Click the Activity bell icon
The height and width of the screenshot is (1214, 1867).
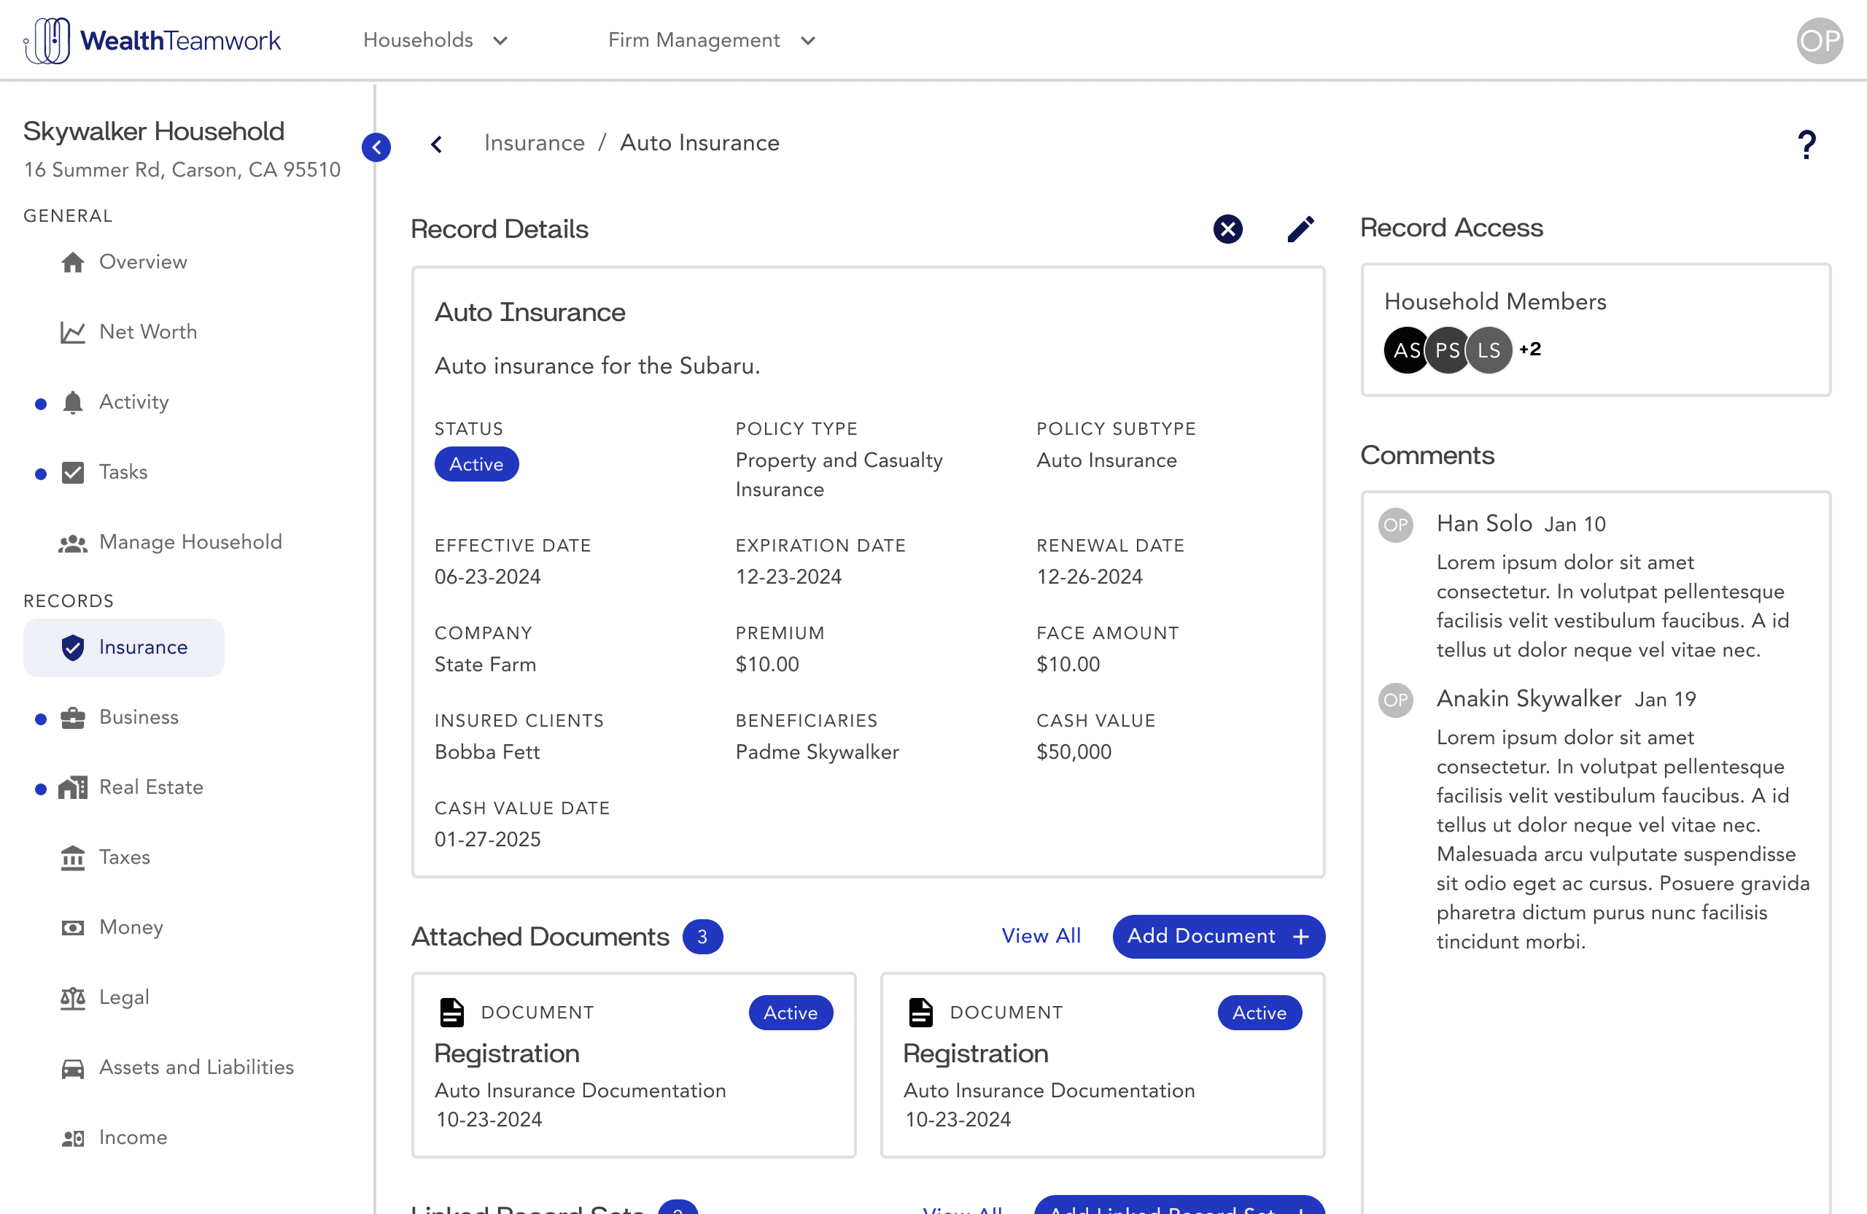tap(73, 402)
